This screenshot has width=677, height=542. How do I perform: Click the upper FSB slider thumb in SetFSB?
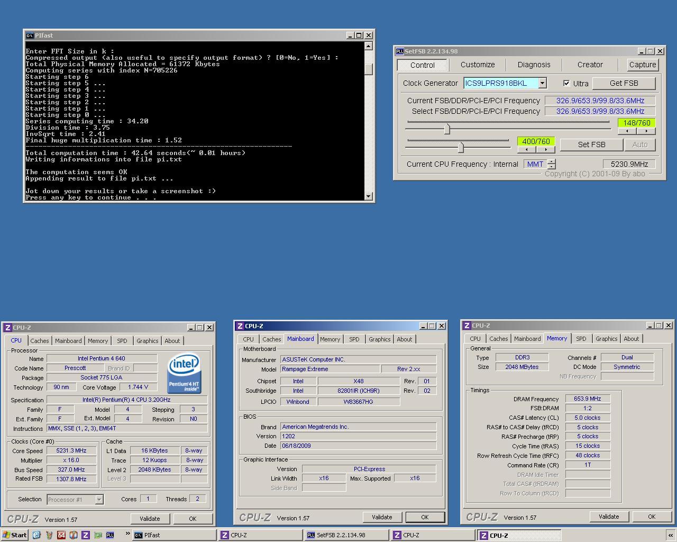pyautogui.click(x=447, y=129)
